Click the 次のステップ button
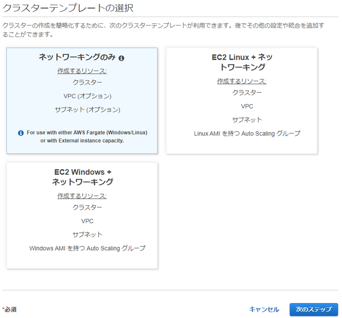342x318 pixels. click(314, 310)
